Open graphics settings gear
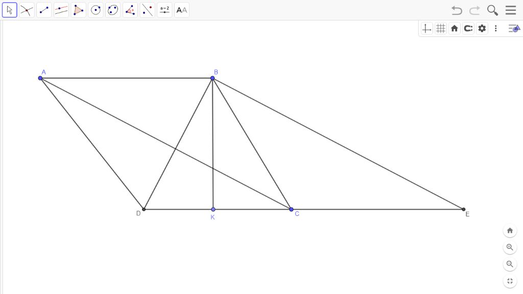The image size is (523, 294). point(482,29)
